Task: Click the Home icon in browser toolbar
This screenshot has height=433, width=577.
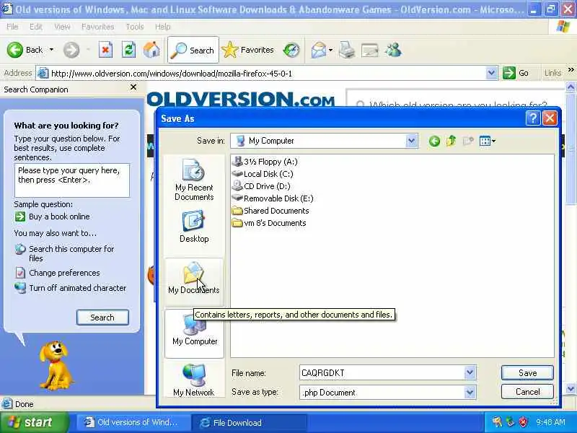Action: point(151,50)
